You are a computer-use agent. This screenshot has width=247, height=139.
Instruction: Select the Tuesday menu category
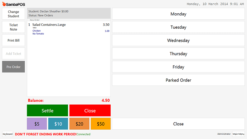pos(178,27)
